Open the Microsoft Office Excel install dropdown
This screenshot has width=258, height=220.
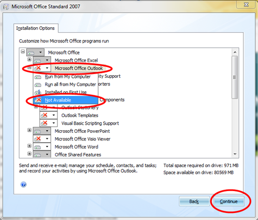(x=42, y=60)
